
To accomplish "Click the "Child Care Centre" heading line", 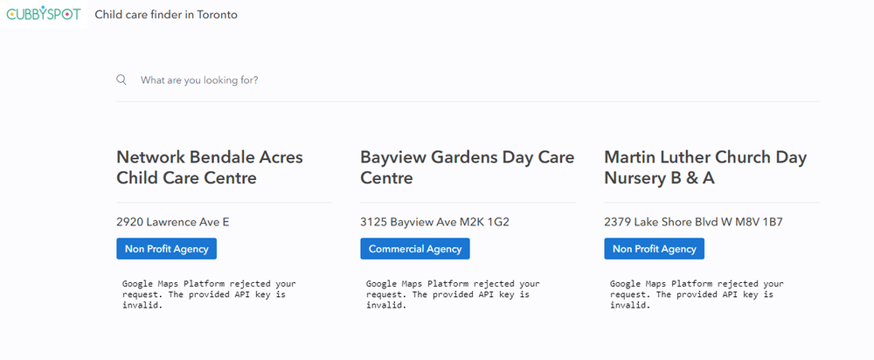I will (187, 178).
